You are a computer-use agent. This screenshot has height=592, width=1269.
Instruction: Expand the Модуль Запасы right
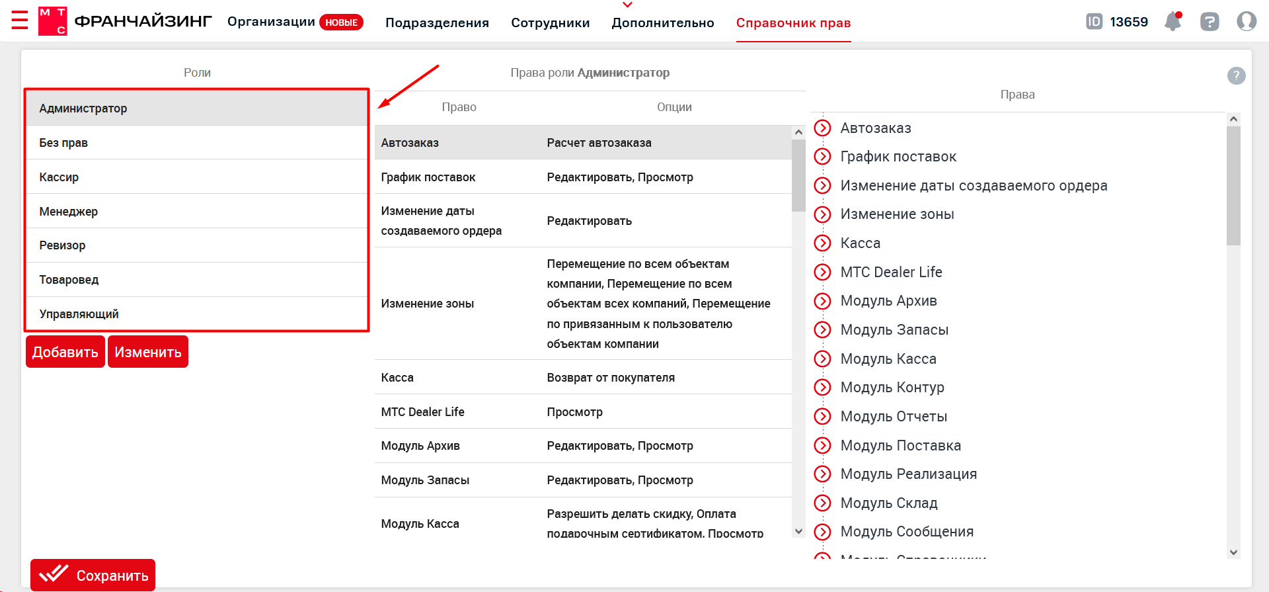click(822, 330)
